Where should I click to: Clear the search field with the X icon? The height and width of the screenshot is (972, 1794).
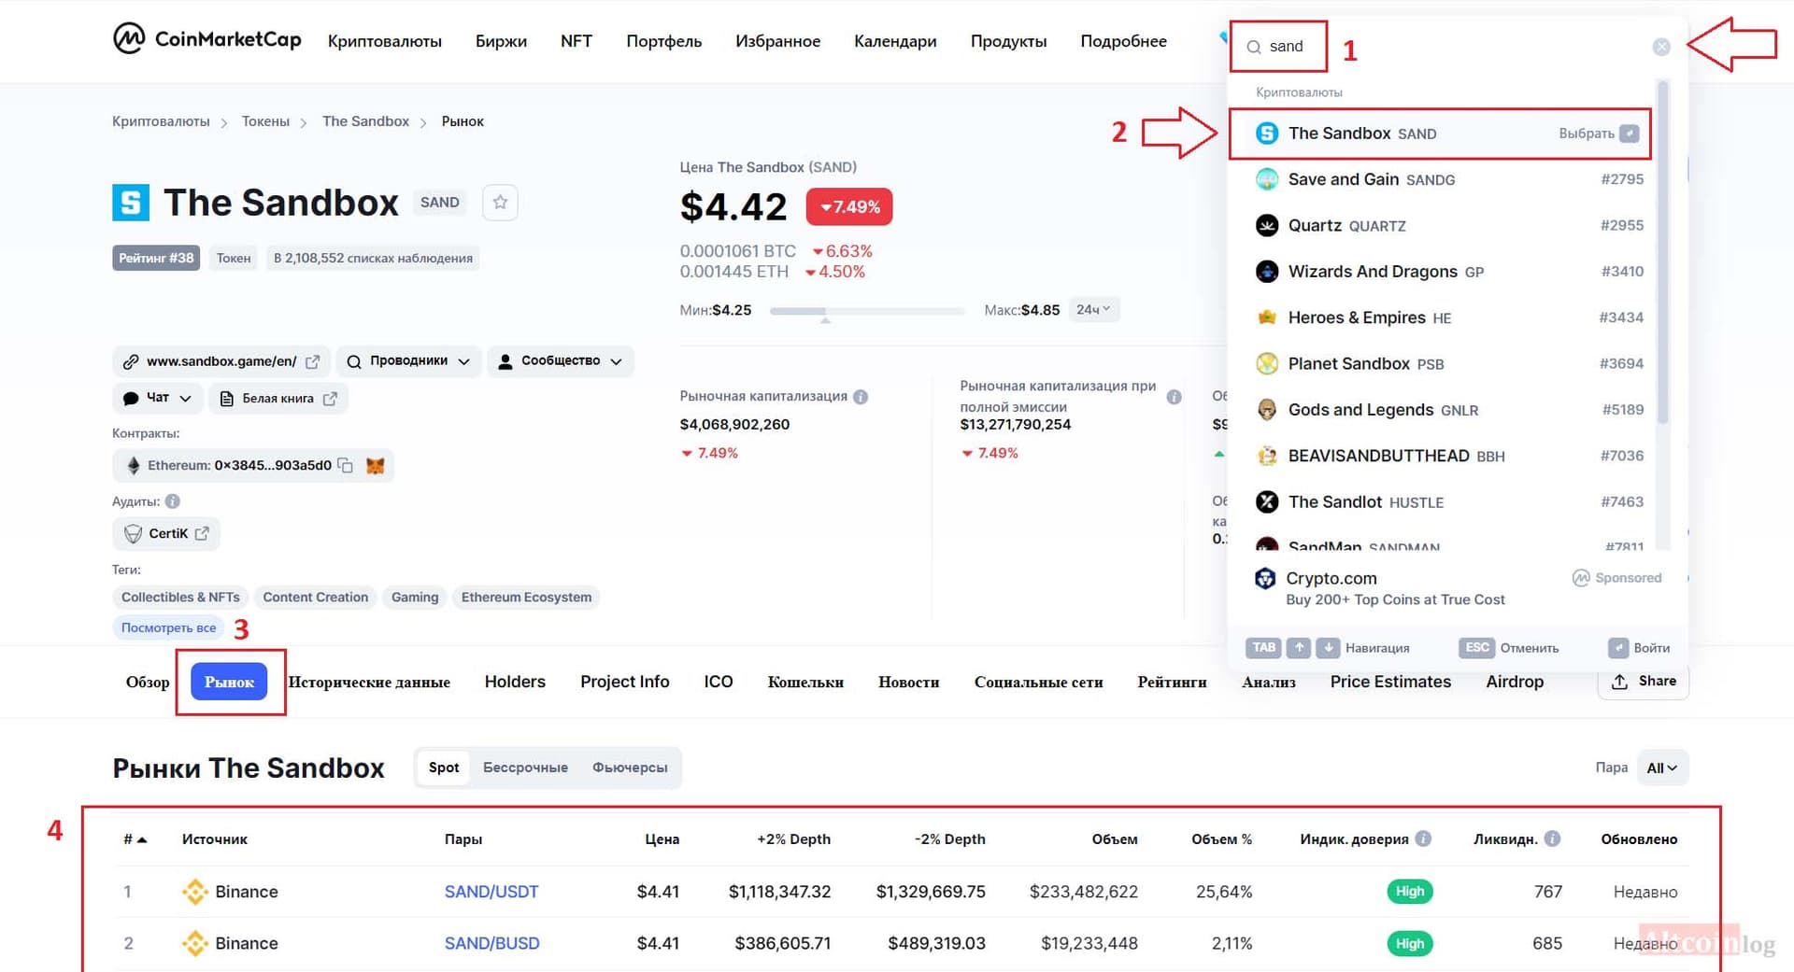(1660, 47)
